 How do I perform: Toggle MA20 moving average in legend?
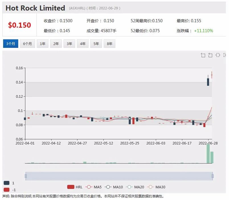(x=135, y=187)
